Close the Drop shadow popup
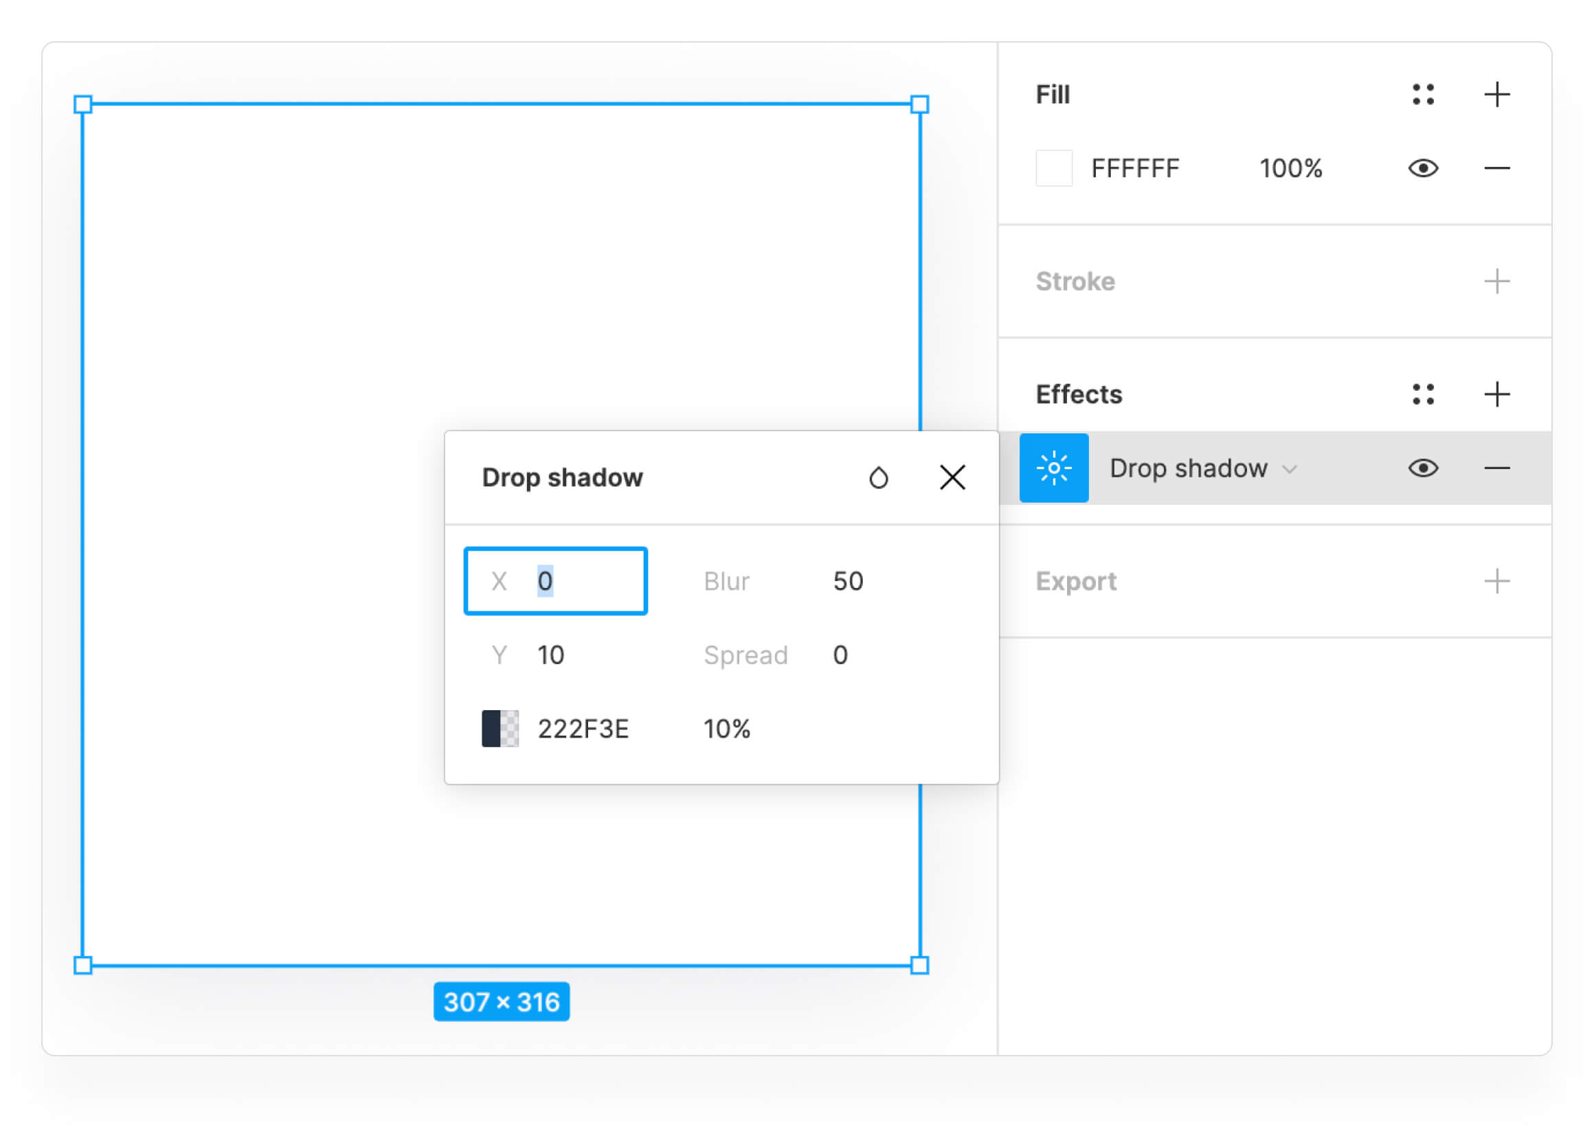Screen dimensions: 1594x1125 coord(952,477)
